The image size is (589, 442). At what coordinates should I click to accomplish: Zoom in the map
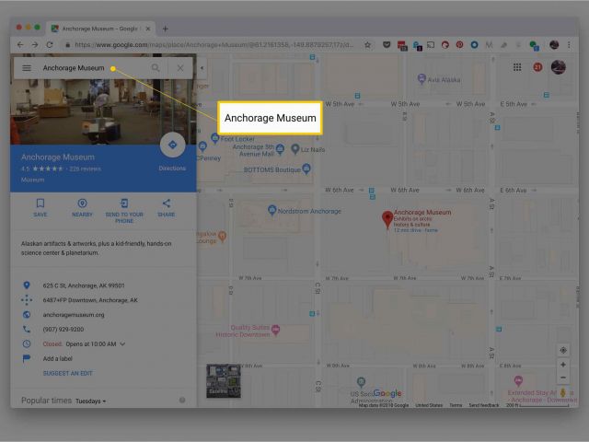[x=563, y=365]
